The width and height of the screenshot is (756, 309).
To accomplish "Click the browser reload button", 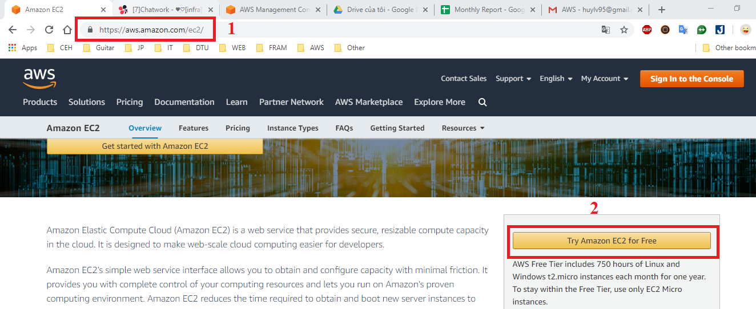I will click(x=49, y=30).
